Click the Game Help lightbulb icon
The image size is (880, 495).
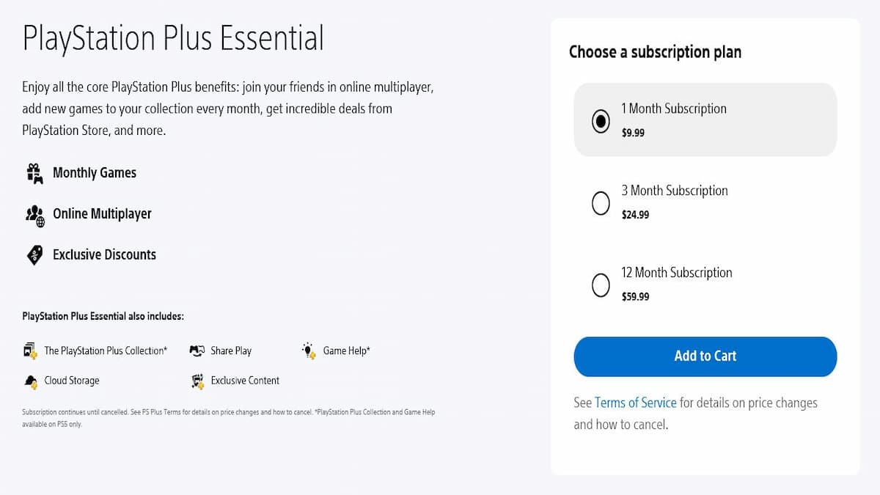(309, 351)
